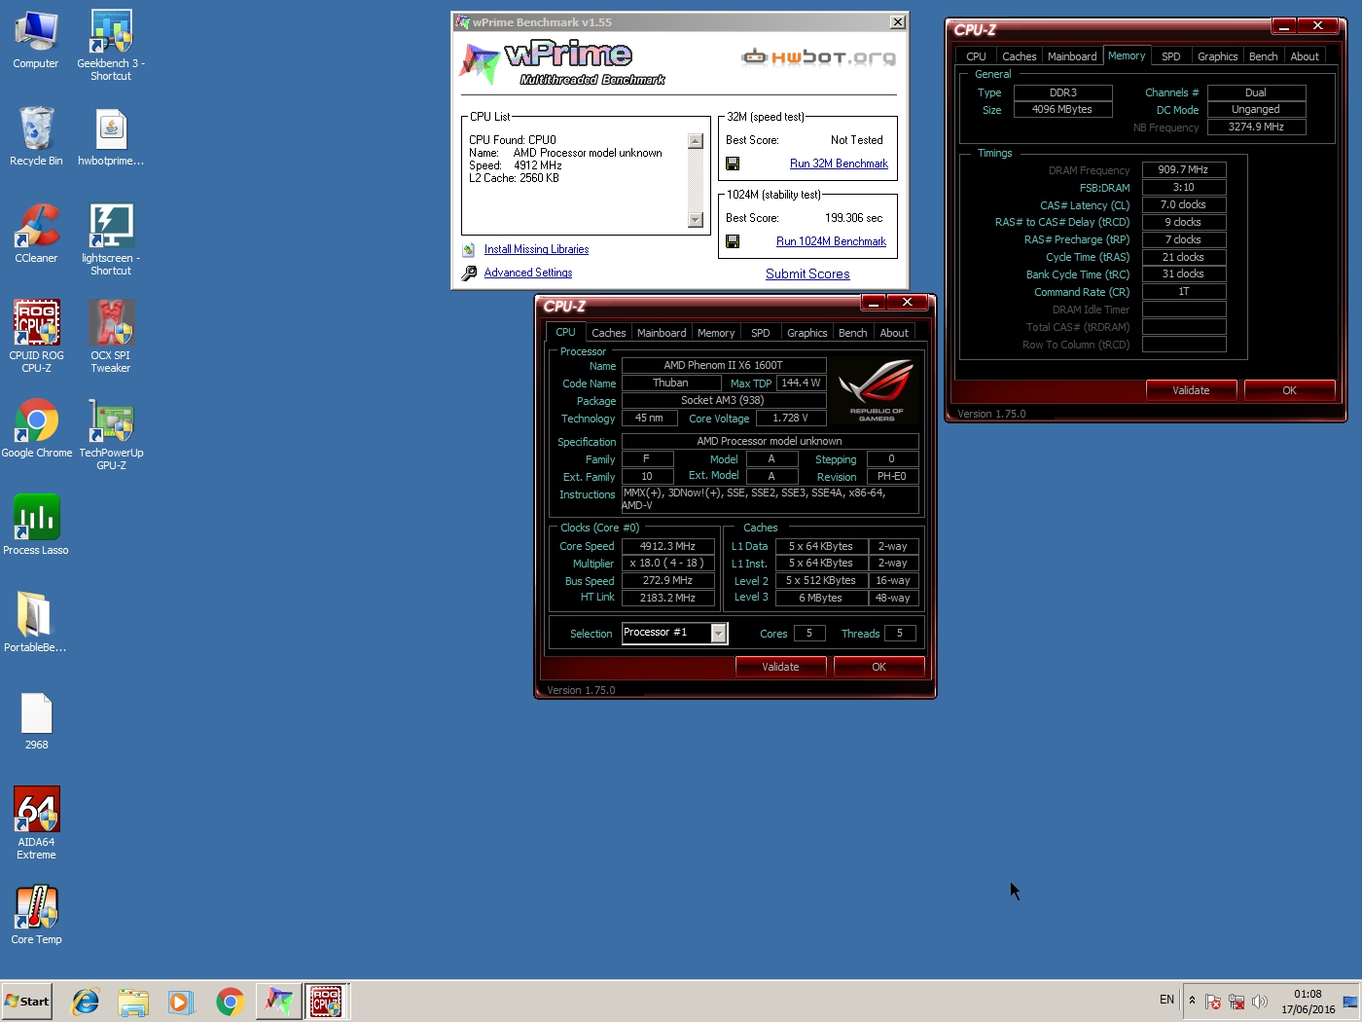The width and height of the screenshot is (1362, 1022).
Task: Open the Mainboard tab in lower CPU-Z window
Action: tap(662, 333)
